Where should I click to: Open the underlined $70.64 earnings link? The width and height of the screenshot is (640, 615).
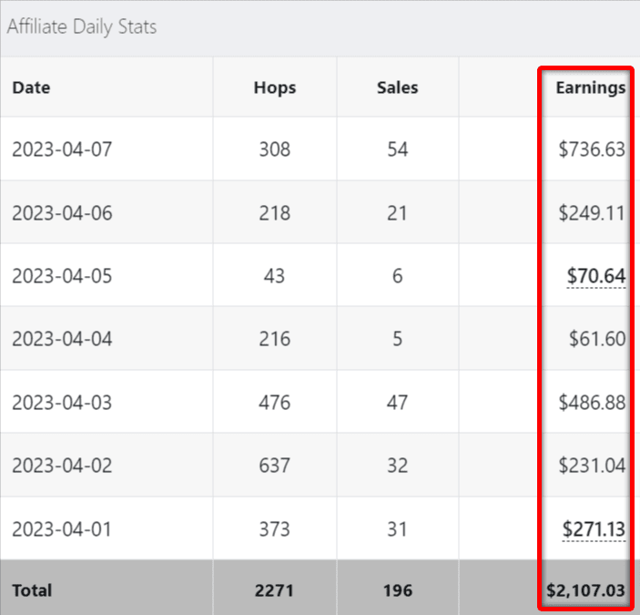pyautogui.click(x=595, y=275)
